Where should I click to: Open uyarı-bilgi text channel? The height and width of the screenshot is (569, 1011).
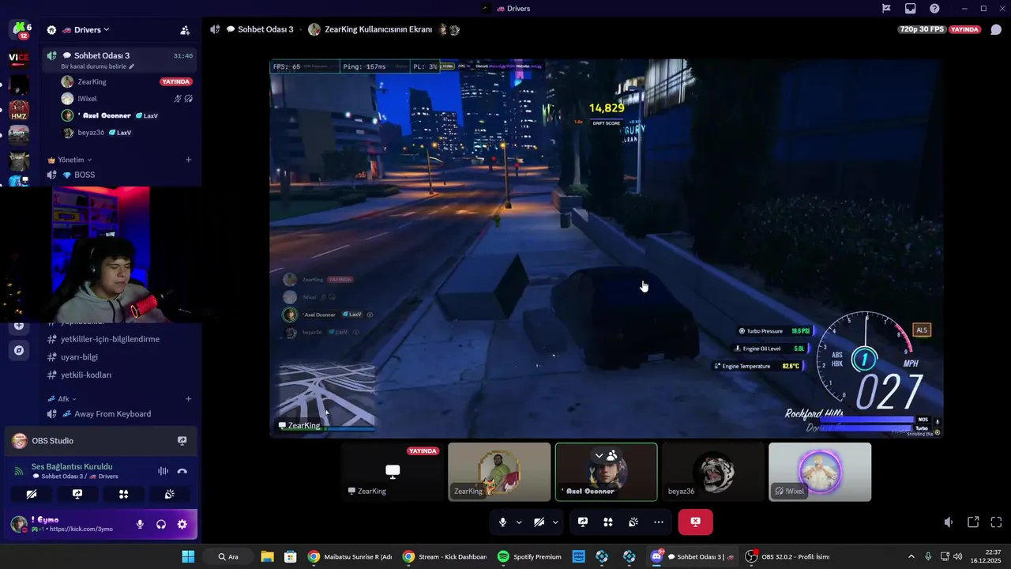[x=118, y=357]
